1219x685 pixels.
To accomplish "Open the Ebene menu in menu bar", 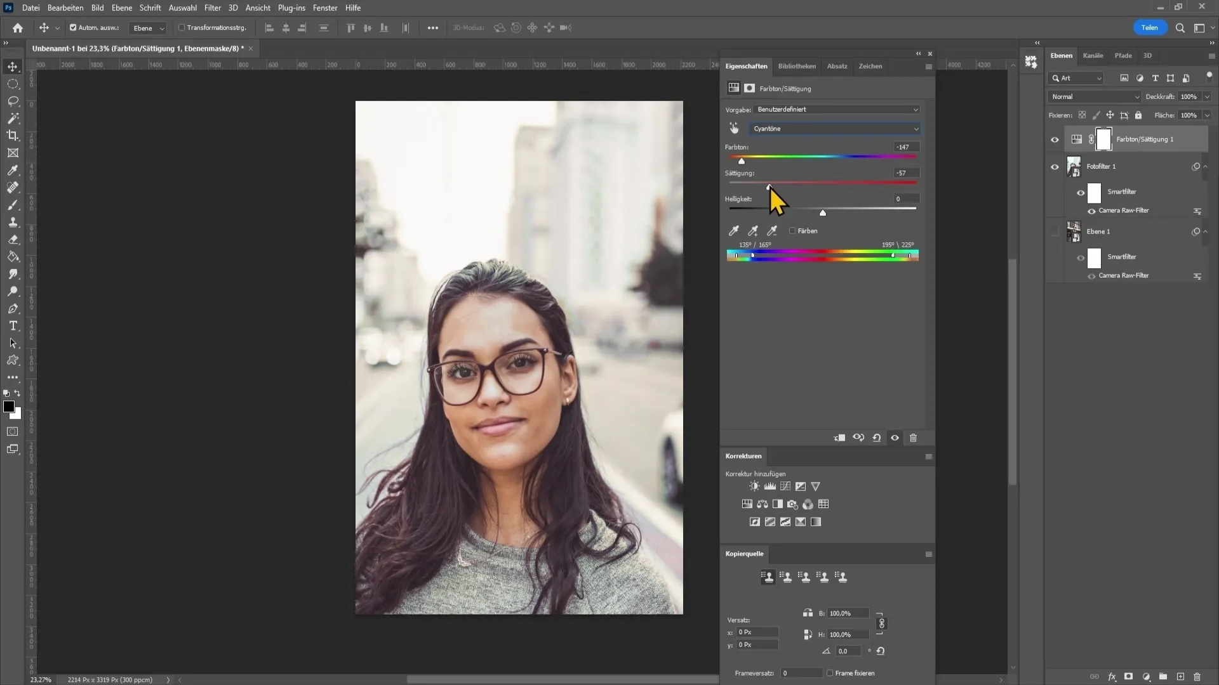I will coord(121,8).
